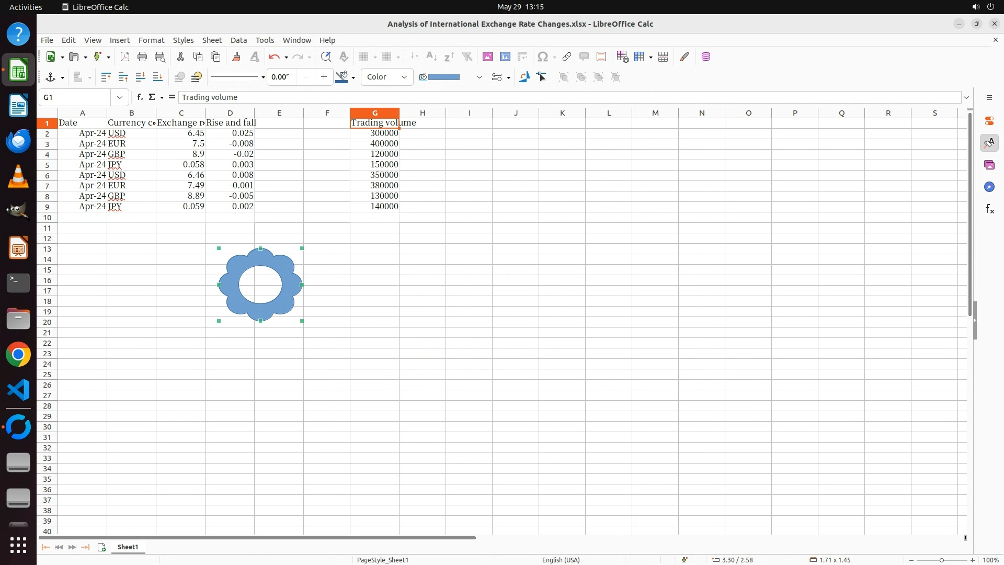Screen dimensions: 1004x565
Task: Click the formula bar input line
Action: pos(570,97)
